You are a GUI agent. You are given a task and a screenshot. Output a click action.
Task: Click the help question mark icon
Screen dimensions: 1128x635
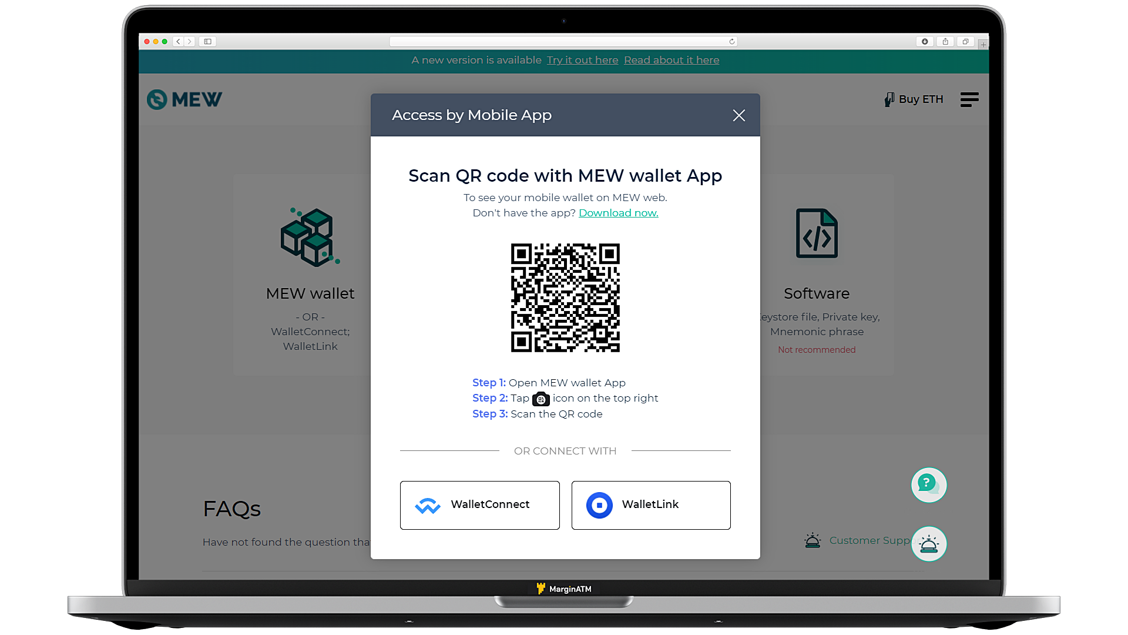pos(929,483)
